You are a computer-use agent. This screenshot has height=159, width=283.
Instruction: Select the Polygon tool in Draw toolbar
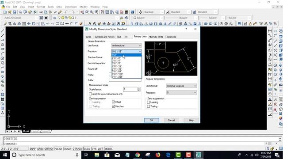click(x=3, y=45)
